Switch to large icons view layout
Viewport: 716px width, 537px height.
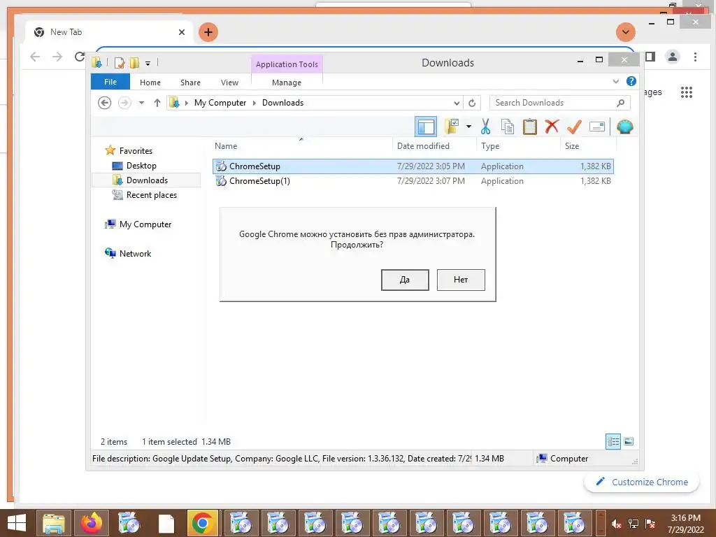pyautogui.click(x=629, y=441)
